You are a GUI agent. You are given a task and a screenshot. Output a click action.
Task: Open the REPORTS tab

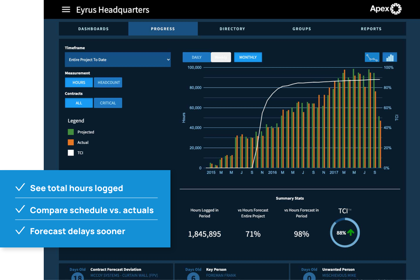tap(371, 29)
